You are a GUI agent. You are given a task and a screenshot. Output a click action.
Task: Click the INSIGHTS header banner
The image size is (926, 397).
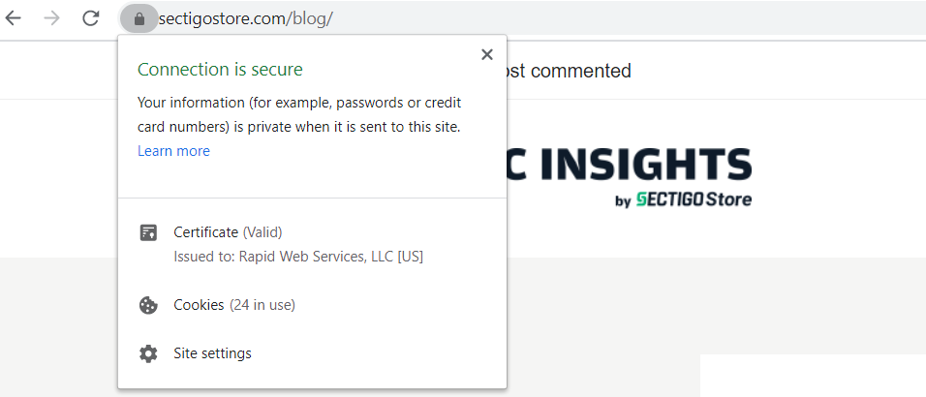tap(630, 165)
